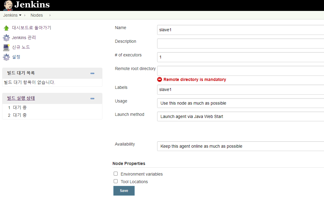324x215 pixels.
Task: Click the gear icon for 설정
Action: 6,57
